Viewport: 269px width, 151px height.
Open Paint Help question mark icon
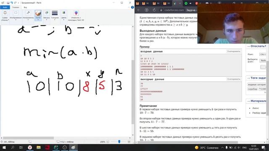[x=132, y=7]
